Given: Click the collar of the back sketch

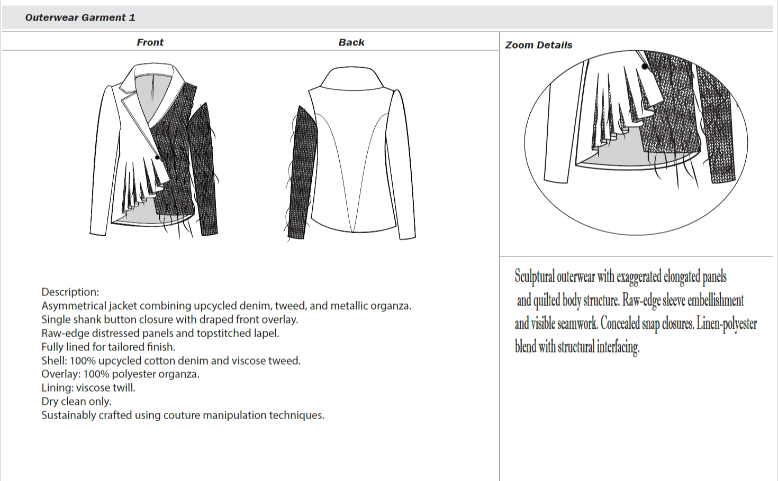Looking at the screenshot, I should coord(351,78).
